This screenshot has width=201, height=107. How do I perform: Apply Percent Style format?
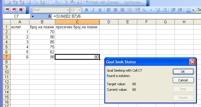(x=144, y=10)
